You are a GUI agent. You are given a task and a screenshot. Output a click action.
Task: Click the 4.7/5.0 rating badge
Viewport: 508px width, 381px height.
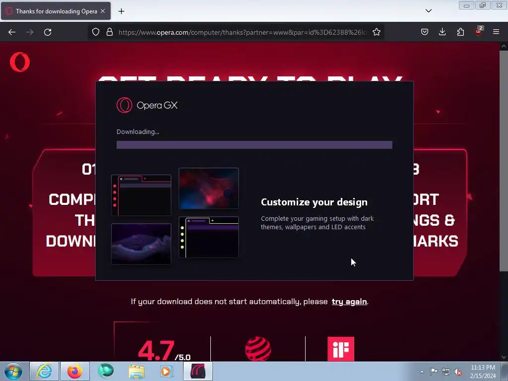tap(164, 351)
